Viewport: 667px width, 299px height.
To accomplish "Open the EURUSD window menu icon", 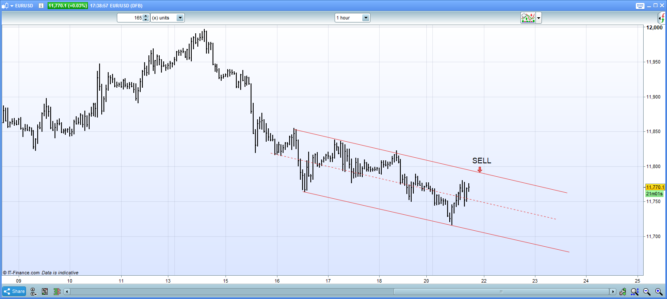I will (x=5, y=6).
